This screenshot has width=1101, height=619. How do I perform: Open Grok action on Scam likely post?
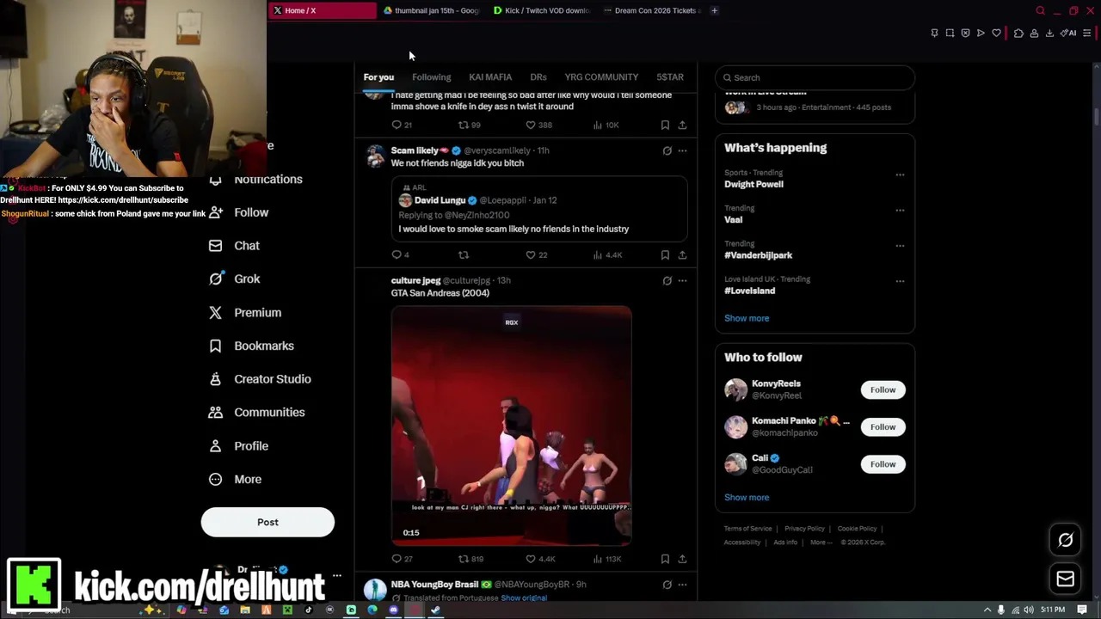667,150
